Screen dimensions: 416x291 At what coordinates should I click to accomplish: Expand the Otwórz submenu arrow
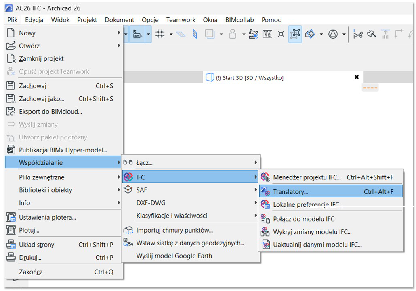pyautogui.click(x=119, y=46)
